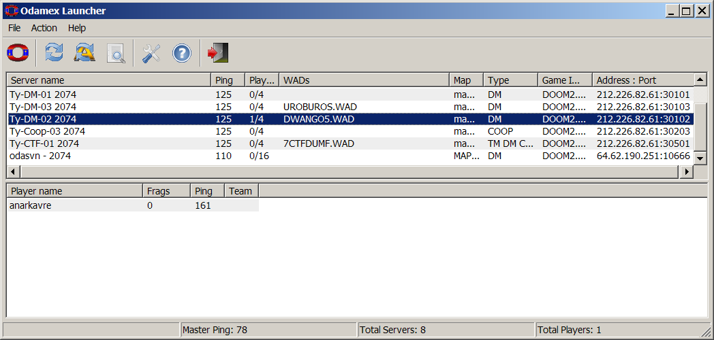Refresh the selected server via blue arrows
The height and width of the screenshot is (340, 714).
[x=55, y=53]
